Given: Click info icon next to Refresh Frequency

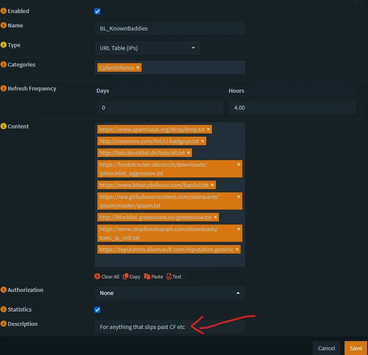Looking at the screenshot, I should pos(3,88).
